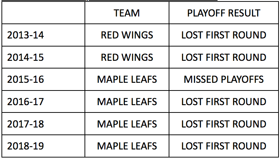Viewport: 280px width, 159px height.
Task: Select the 2014-15 season cell
Action: 26,58
